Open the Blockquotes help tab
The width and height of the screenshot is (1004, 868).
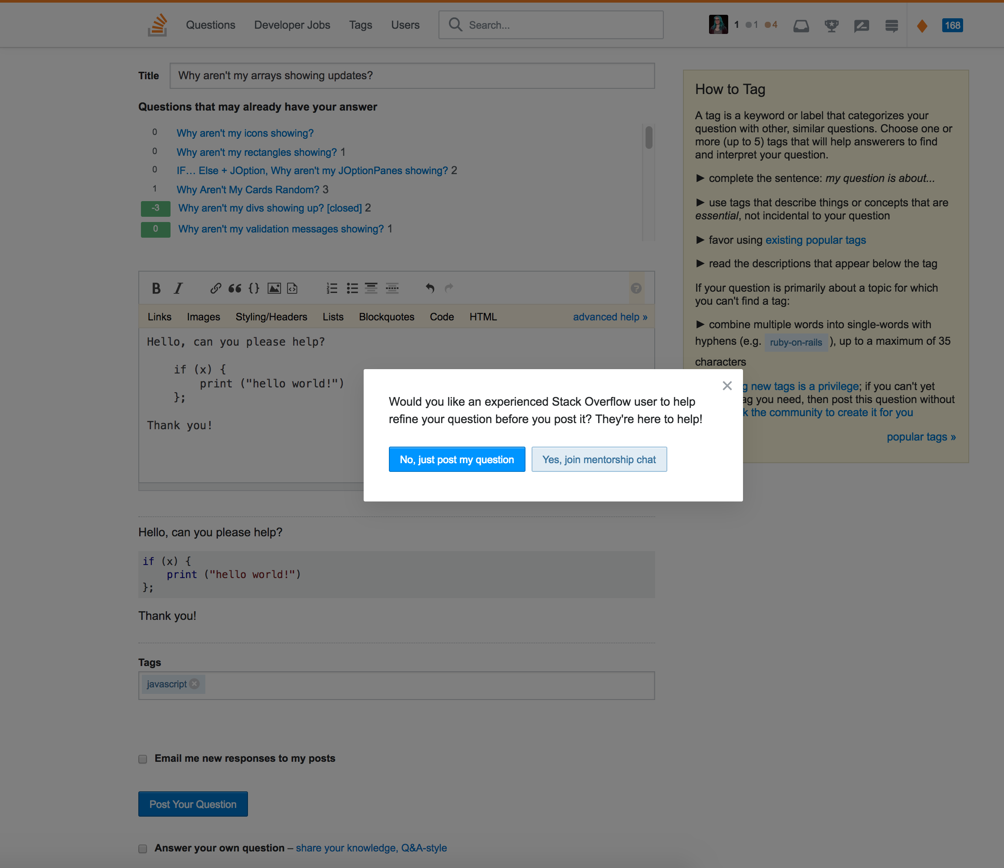pyautogui.click(x=386, y=316)
